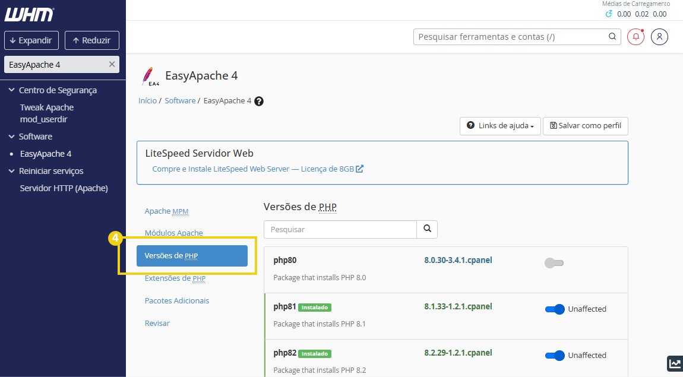Image resolution: width=683 pixels, height=377 pixels.
Task: Open the notifications bell icon
Action: click(635, 36)
